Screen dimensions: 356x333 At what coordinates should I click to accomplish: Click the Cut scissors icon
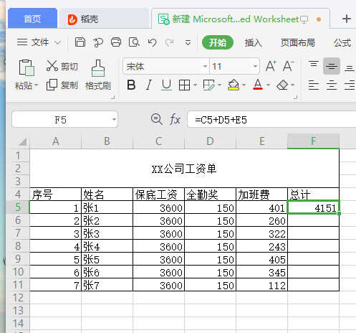52,66
